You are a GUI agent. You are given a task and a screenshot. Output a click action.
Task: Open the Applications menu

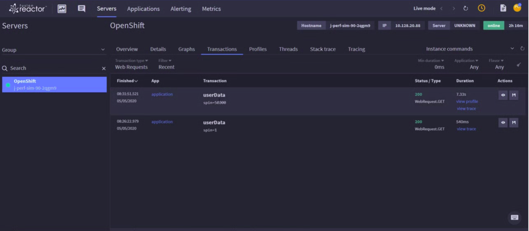pyautogui.click(x=143, y=9)
